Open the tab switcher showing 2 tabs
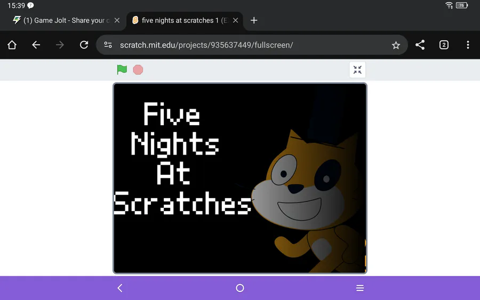This screenshot has height=300, width=480. point(444,45)
